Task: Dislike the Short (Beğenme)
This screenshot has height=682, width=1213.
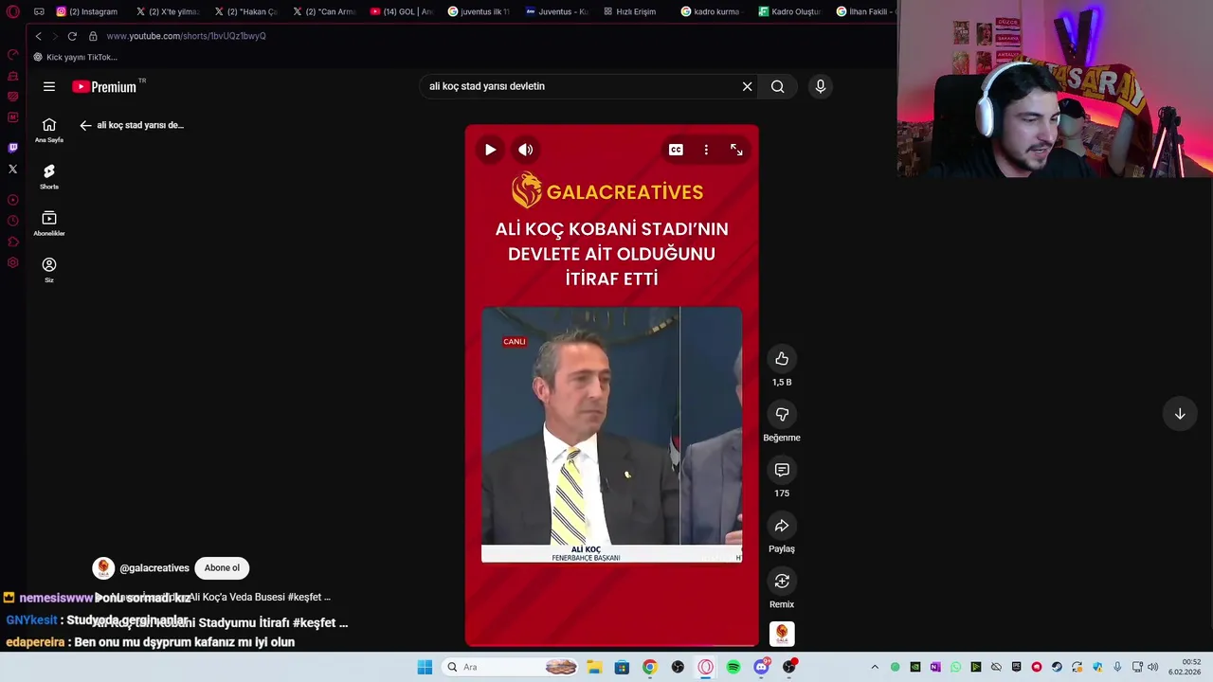Action: click(x=782, y=414)
